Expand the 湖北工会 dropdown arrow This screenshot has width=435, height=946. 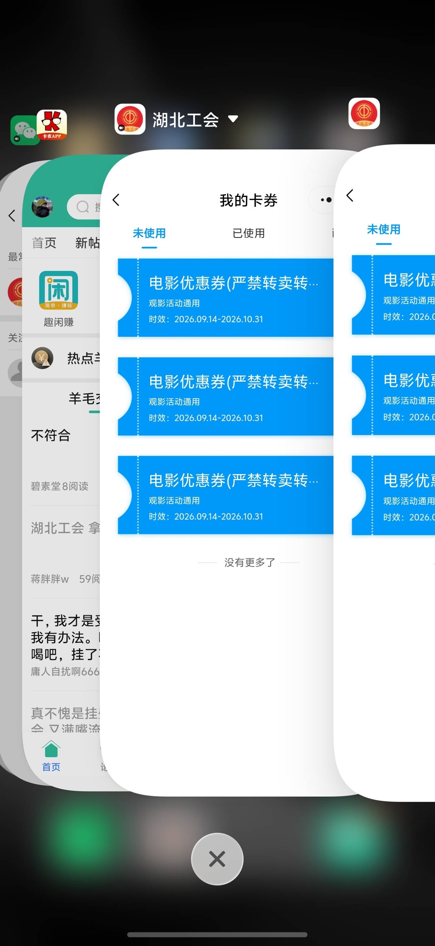click(233, 119)
